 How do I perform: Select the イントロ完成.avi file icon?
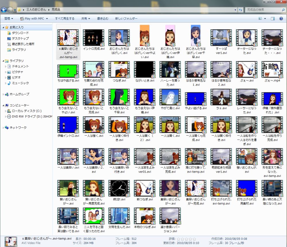pyautogui.click(x=94, y=38)
